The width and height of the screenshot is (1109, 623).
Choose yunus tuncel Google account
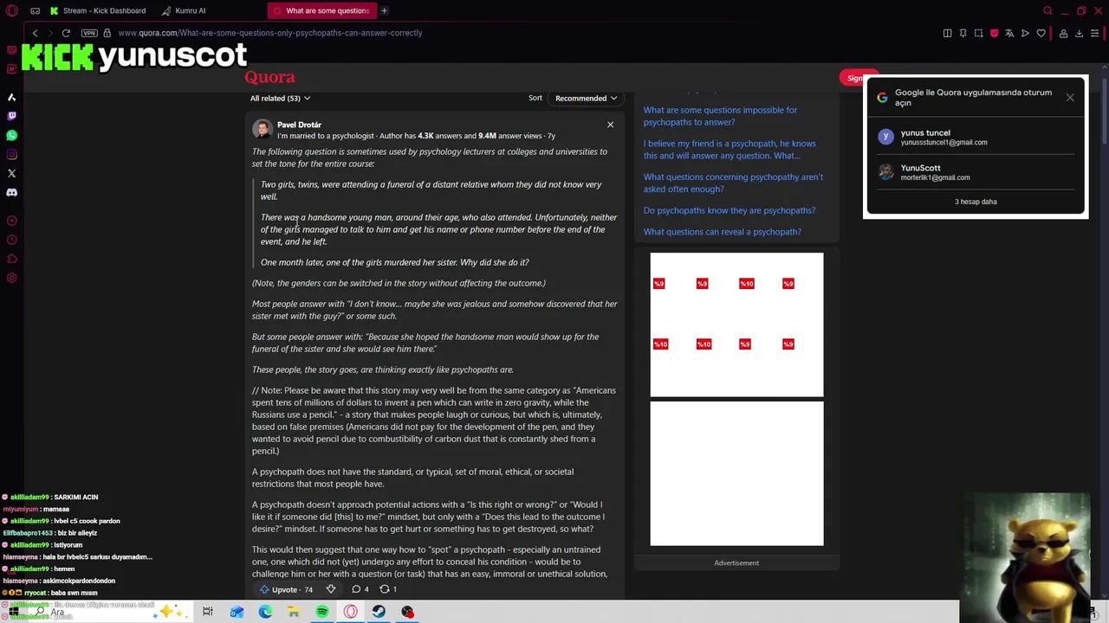(x=976, y=138)
